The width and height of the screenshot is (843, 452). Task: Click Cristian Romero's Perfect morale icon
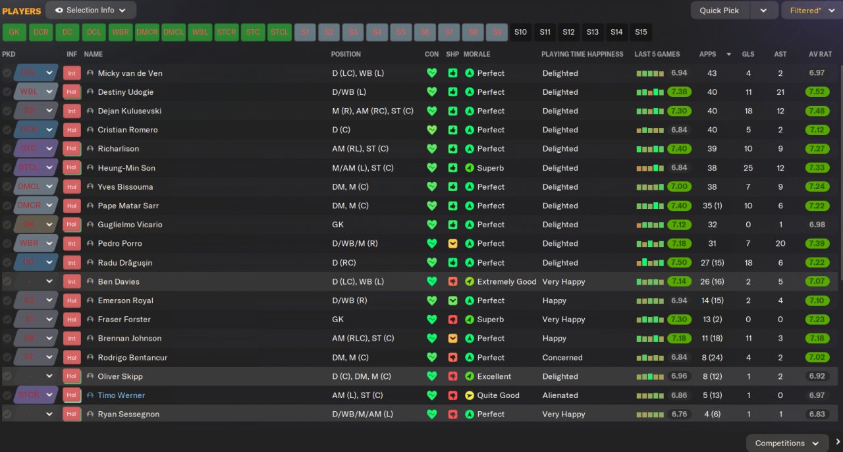(470, 130)
